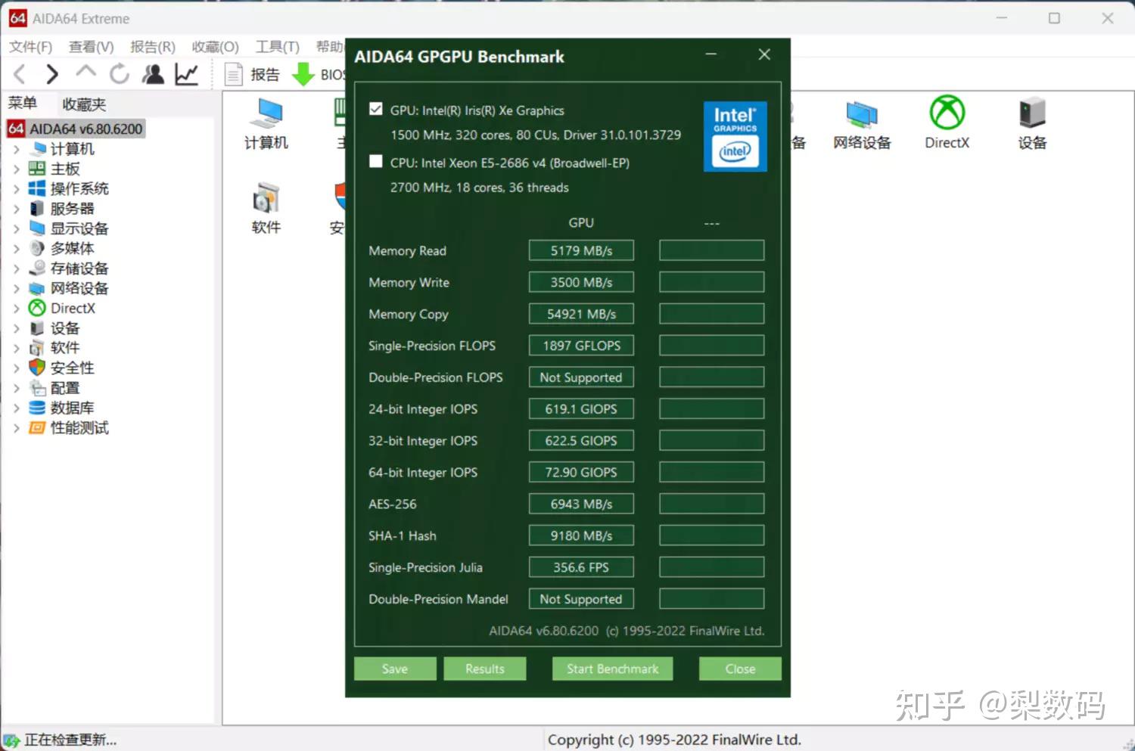Image resolution: width=1135 pixels, height=751 pixels.
Task: Expand the 计算机 tree item
Action: click(17, 149)
